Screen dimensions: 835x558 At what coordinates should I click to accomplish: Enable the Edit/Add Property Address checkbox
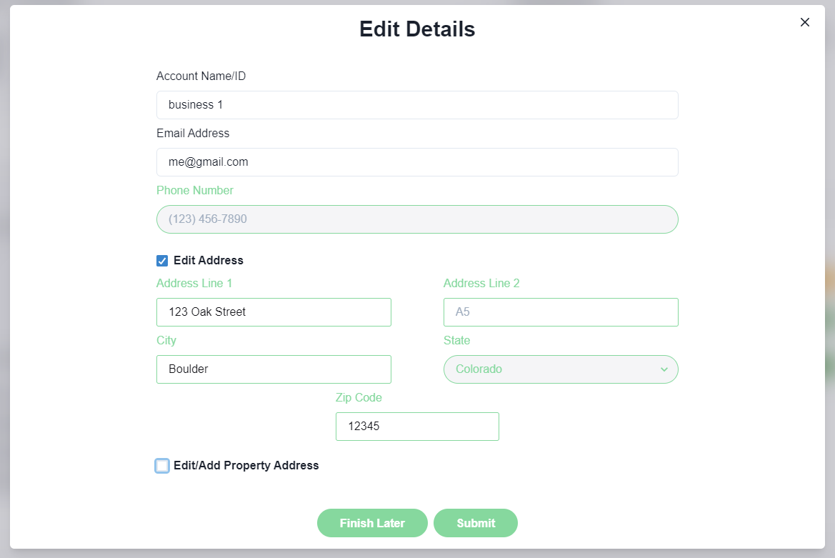[x=162, y=466]
